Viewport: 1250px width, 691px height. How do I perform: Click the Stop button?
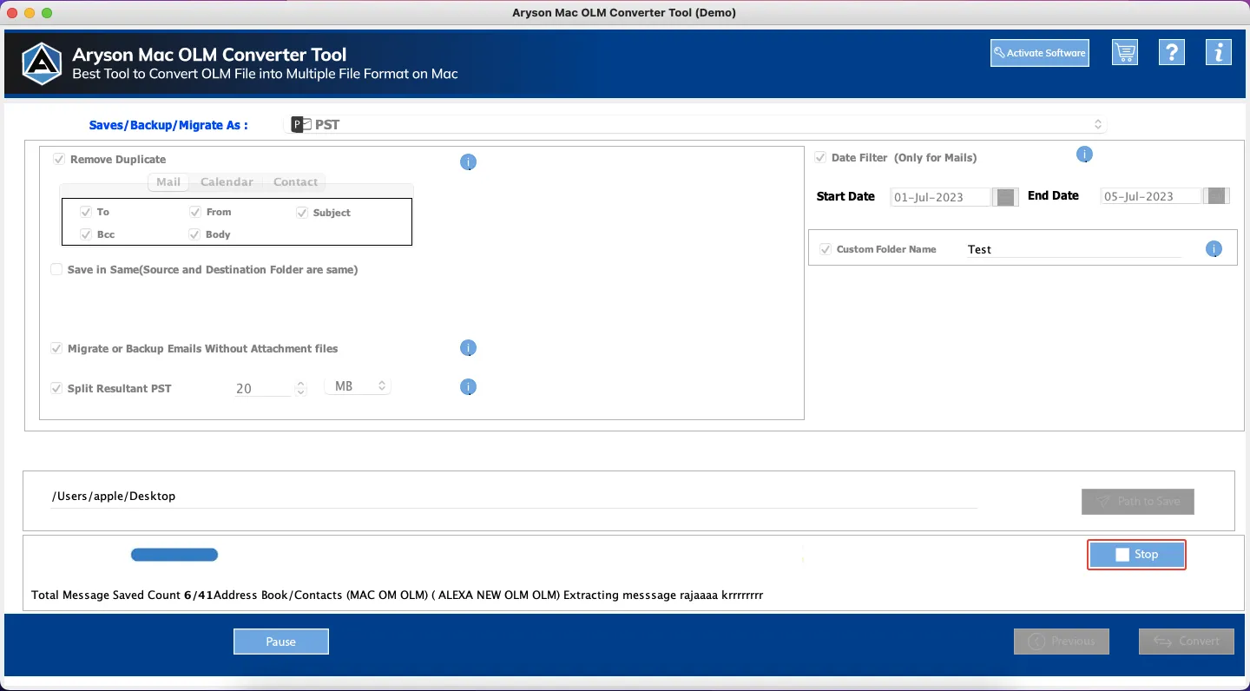(x=1137, y=555)
